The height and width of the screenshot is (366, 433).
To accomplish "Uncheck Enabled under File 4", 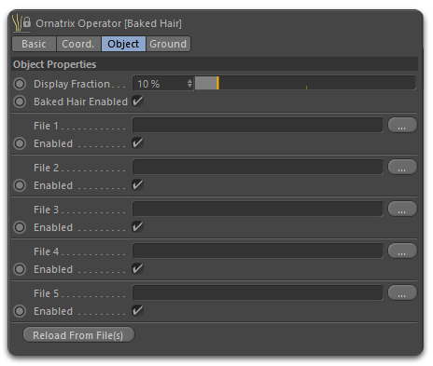I will (x=137, y=269).
